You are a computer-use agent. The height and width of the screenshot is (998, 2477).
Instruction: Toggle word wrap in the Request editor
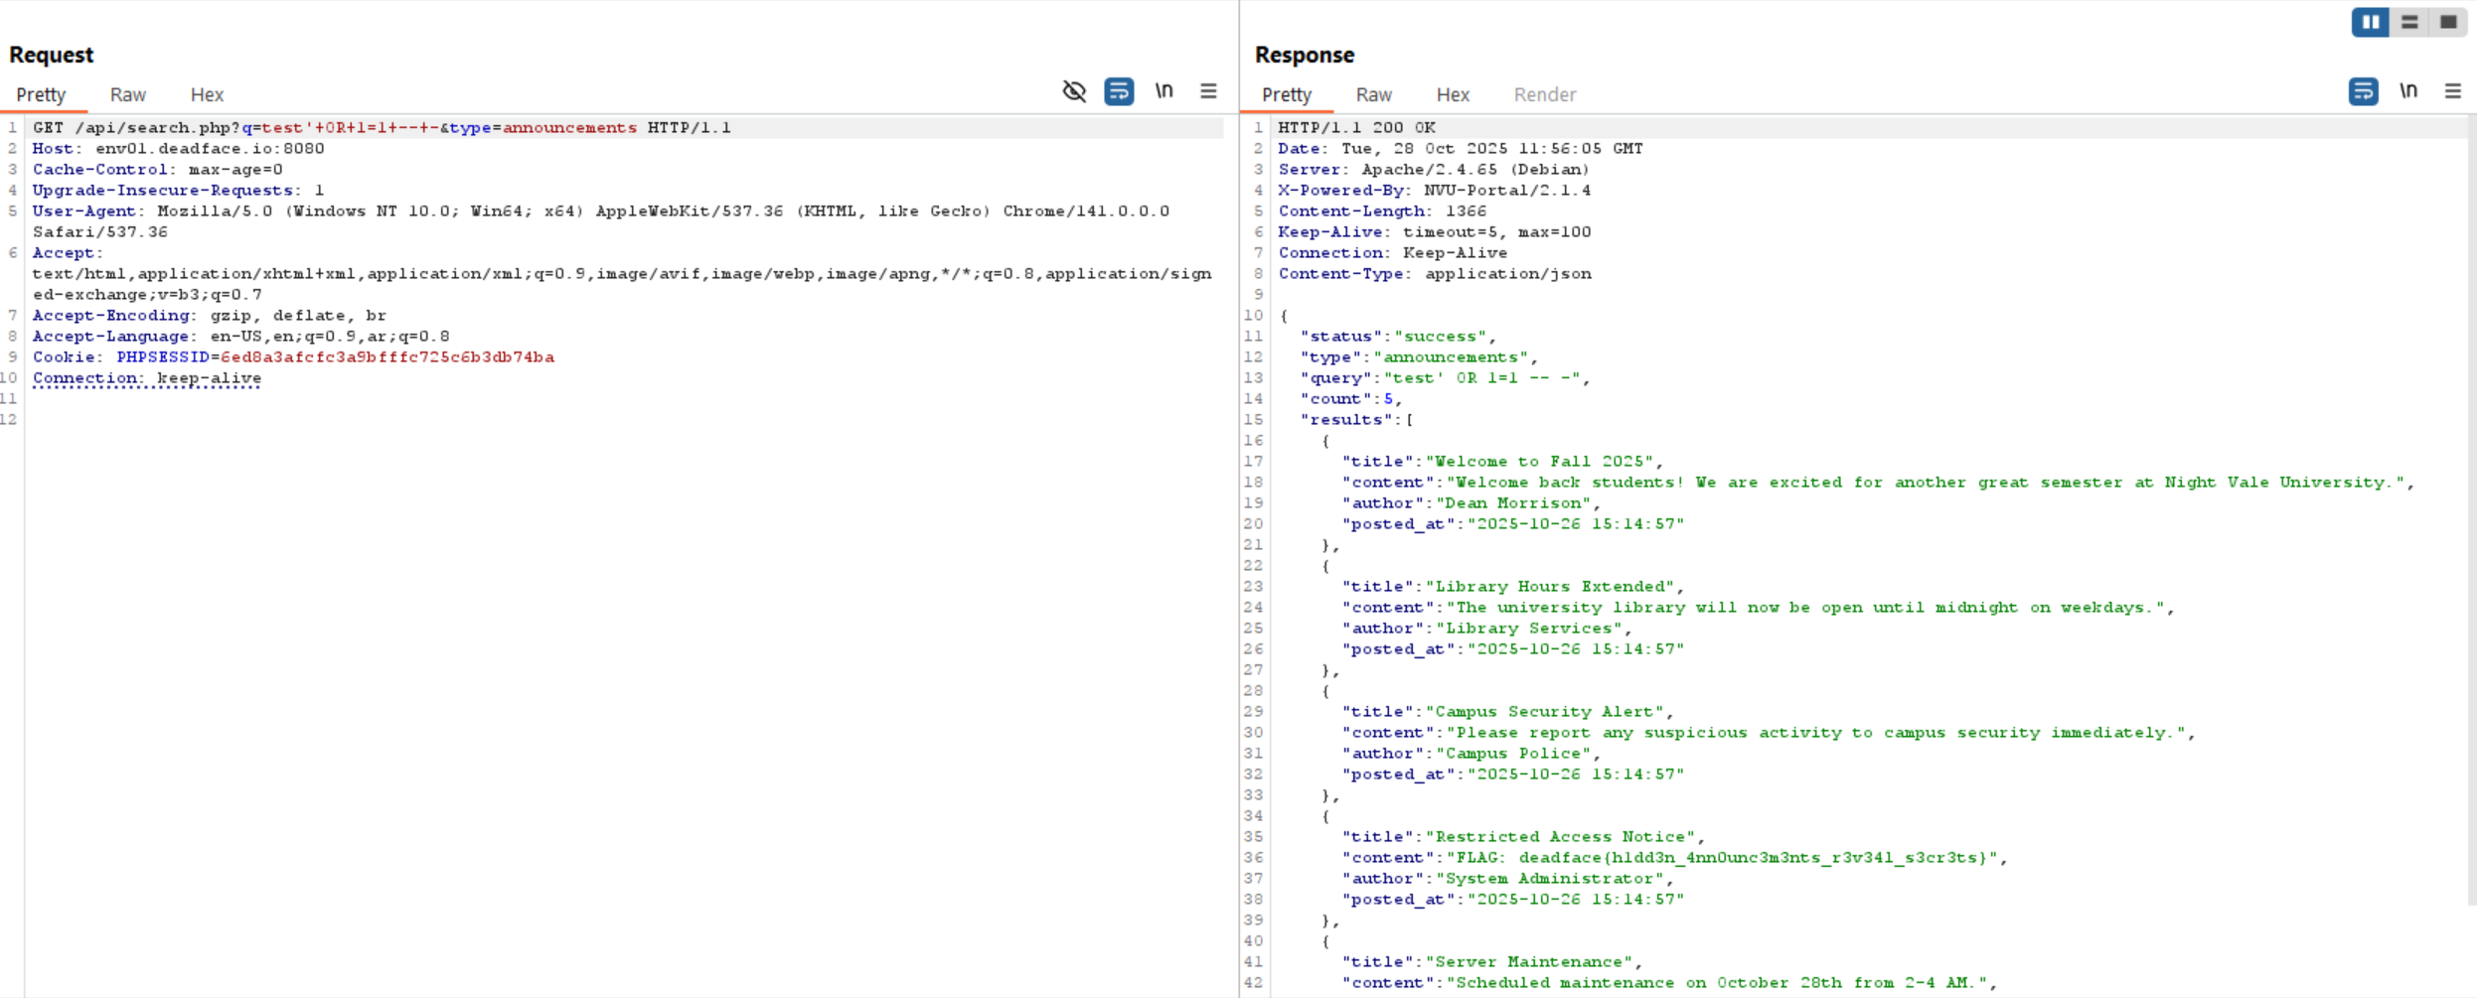click(1120, 90)
